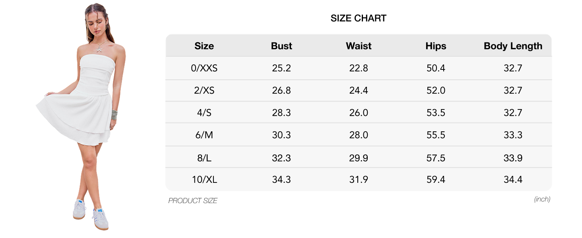Screen dimensions: 582x238
Task: Select the Body Length column header
Action: click(513, 46)
